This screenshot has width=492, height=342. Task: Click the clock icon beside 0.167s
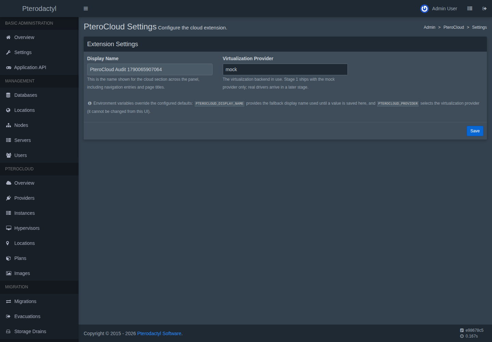tap(462, 336)
